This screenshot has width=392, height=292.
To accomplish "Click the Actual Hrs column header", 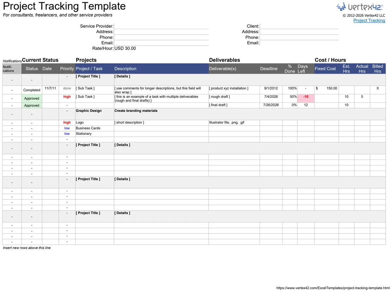I will (x=362, y=69).
